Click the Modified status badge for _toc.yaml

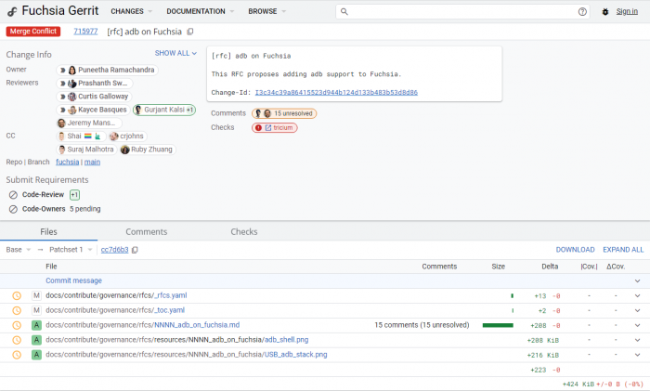pyautogui.click(x=36, y=310)
